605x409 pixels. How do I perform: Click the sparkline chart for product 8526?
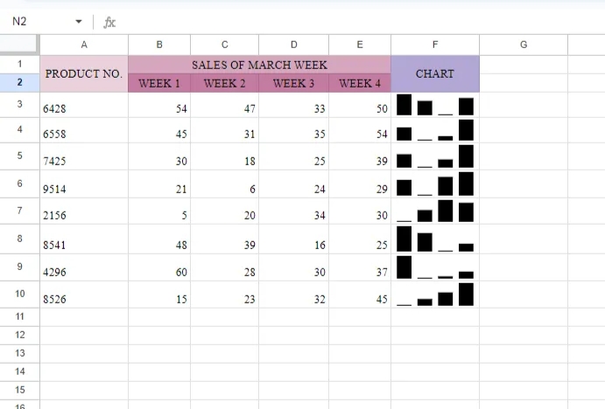click(435, 295)
